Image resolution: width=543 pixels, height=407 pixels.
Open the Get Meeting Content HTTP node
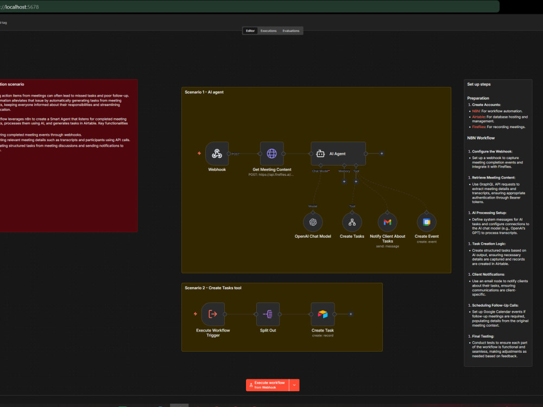[272, 154]
